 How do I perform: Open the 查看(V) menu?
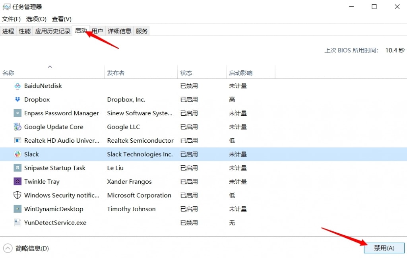pos(62,19)
